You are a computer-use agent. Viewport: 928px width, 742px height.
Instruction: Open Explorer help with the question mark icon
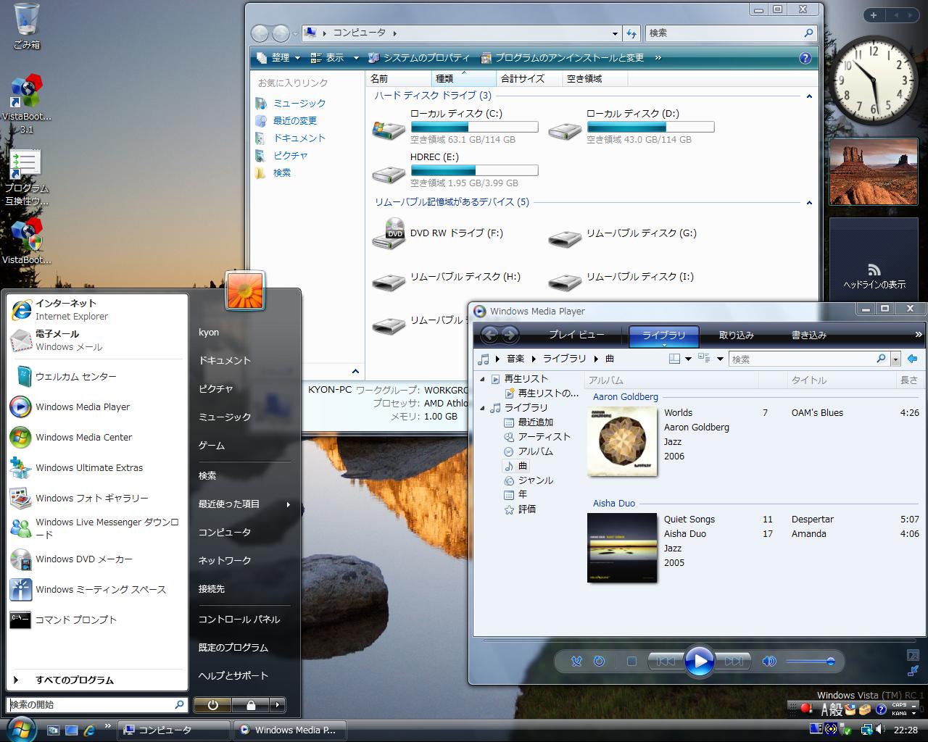click(x=805, y=58)
